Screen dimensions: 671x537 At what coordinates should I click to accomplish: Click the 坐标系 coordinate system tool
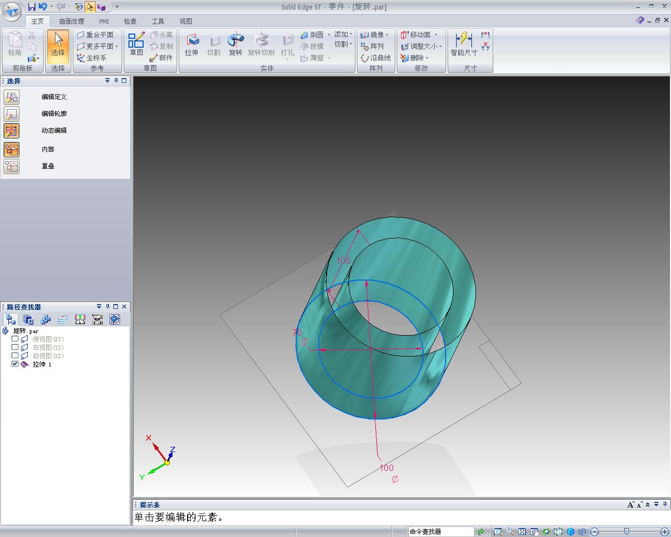tap(91, 58)
